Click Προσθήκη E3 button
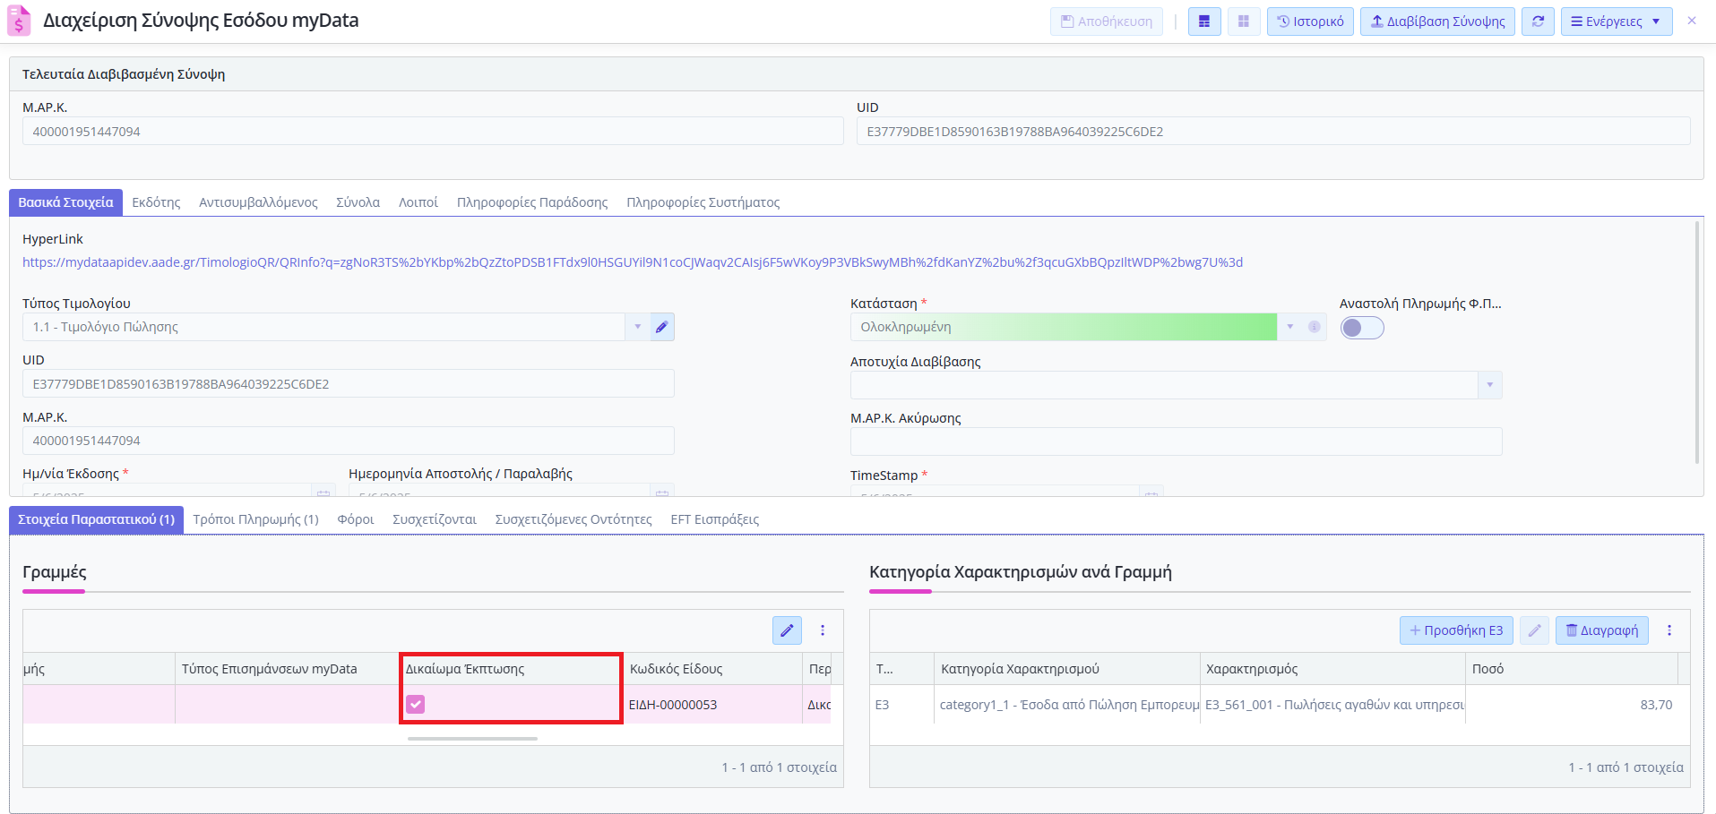The image size is (1716, 814). (1456, 630)
